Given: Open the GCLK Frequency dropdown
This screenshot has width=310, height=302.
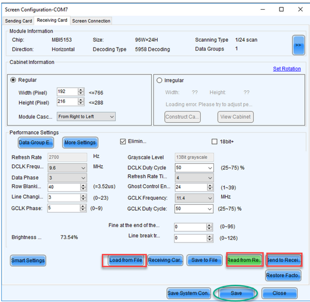Looking at the screenshot, I should pyautogui.click(x=194, y=198).
